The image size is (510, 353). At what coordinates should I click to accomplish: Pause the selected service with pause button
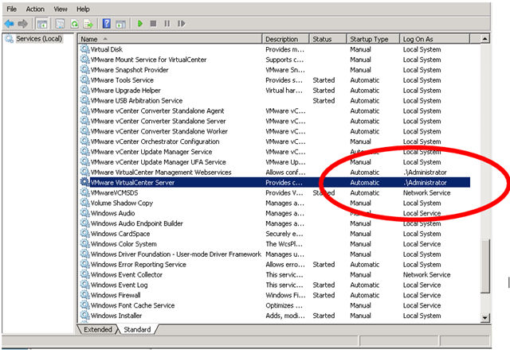point(167,24)
